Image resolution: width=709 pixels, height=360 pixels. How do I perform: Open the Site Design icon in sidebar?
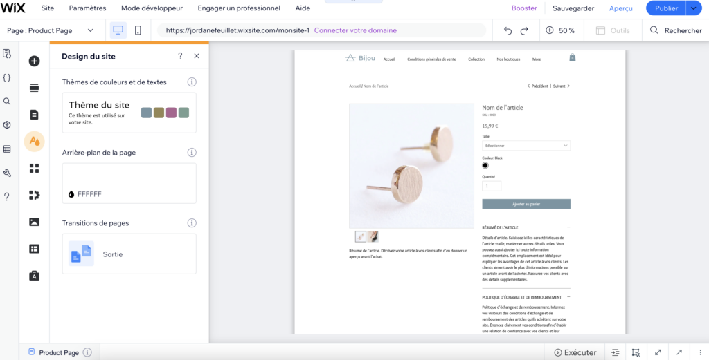[x=34, y=142]
